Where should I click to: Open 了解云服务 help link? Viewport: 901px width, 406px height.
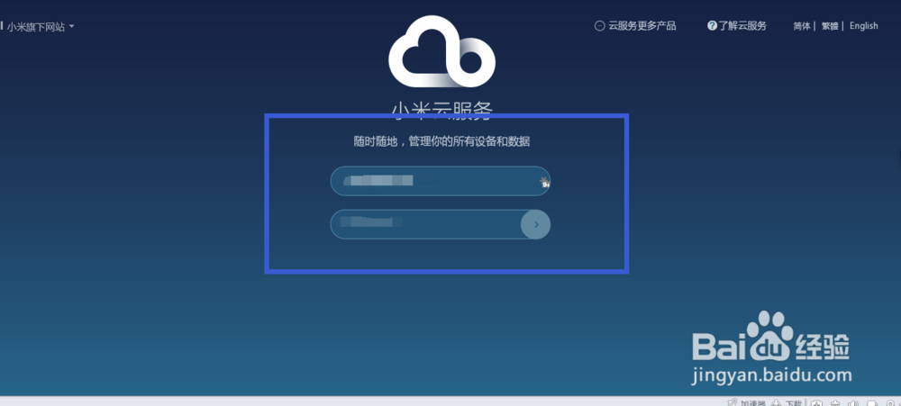pos(742,26)
